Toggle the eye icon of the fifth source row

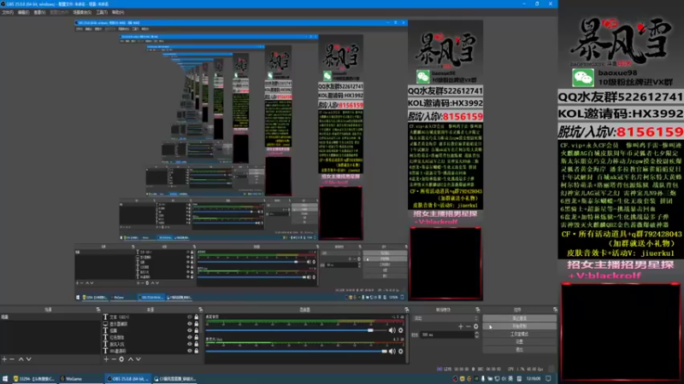pos(189,344)
